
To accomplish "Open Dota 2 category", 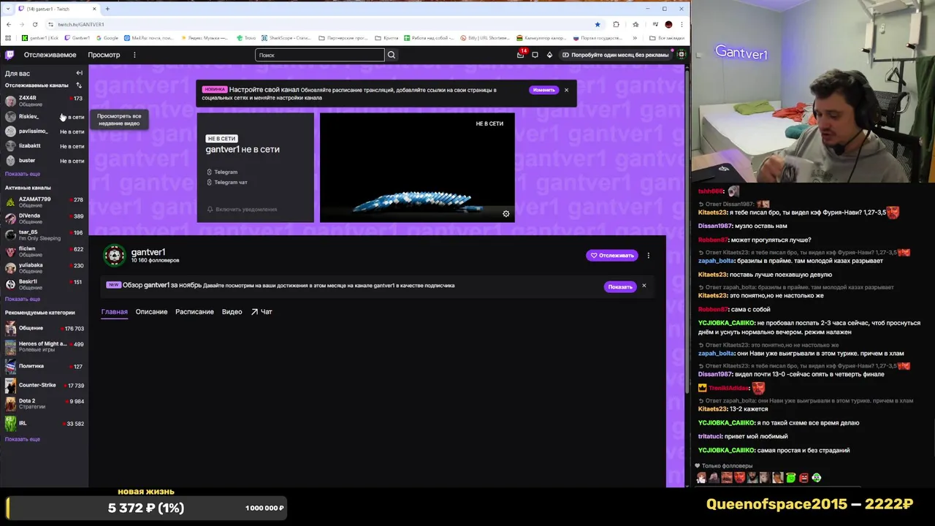I will pos(44,403).
